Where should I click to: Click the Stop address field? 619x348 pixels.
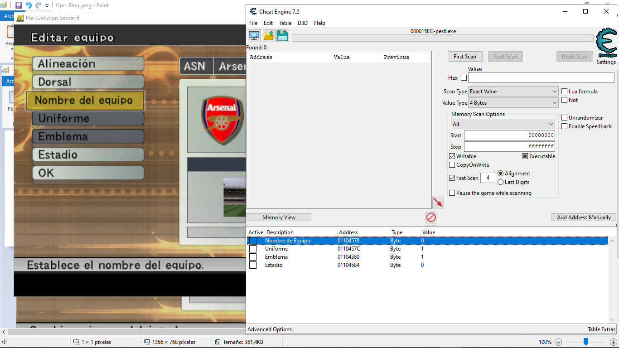(x=509, y=147)
